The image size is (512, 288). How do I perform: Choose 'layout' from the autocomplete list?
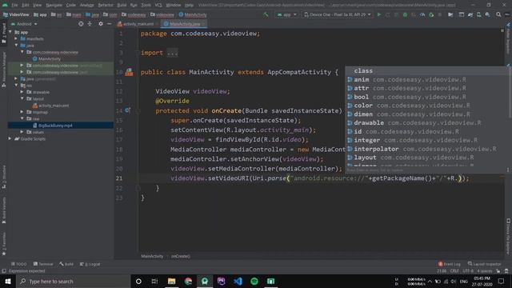(x=426, y=158)
